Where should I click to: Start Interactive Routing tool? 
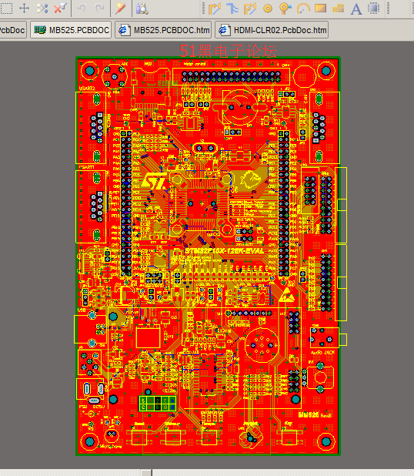tap(215, 8)
